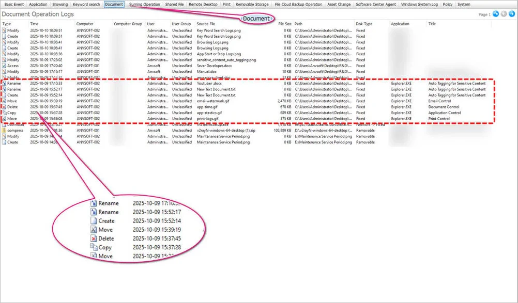Viewport: 518px width, 303px height.
Task: Switch to the Application tab
Action: [x=38, y=4]
